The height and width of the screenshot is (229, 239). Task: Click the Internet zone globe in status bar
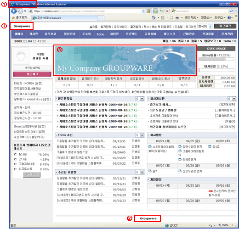point(167,225)
